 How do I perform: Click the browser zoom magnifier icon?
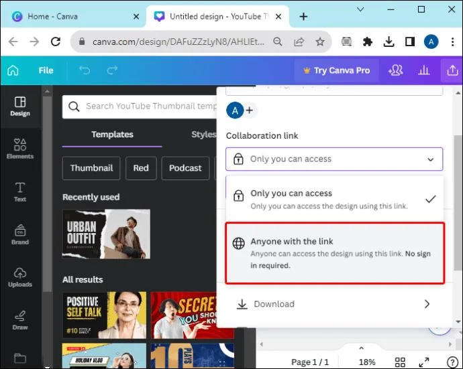[278, 42]
